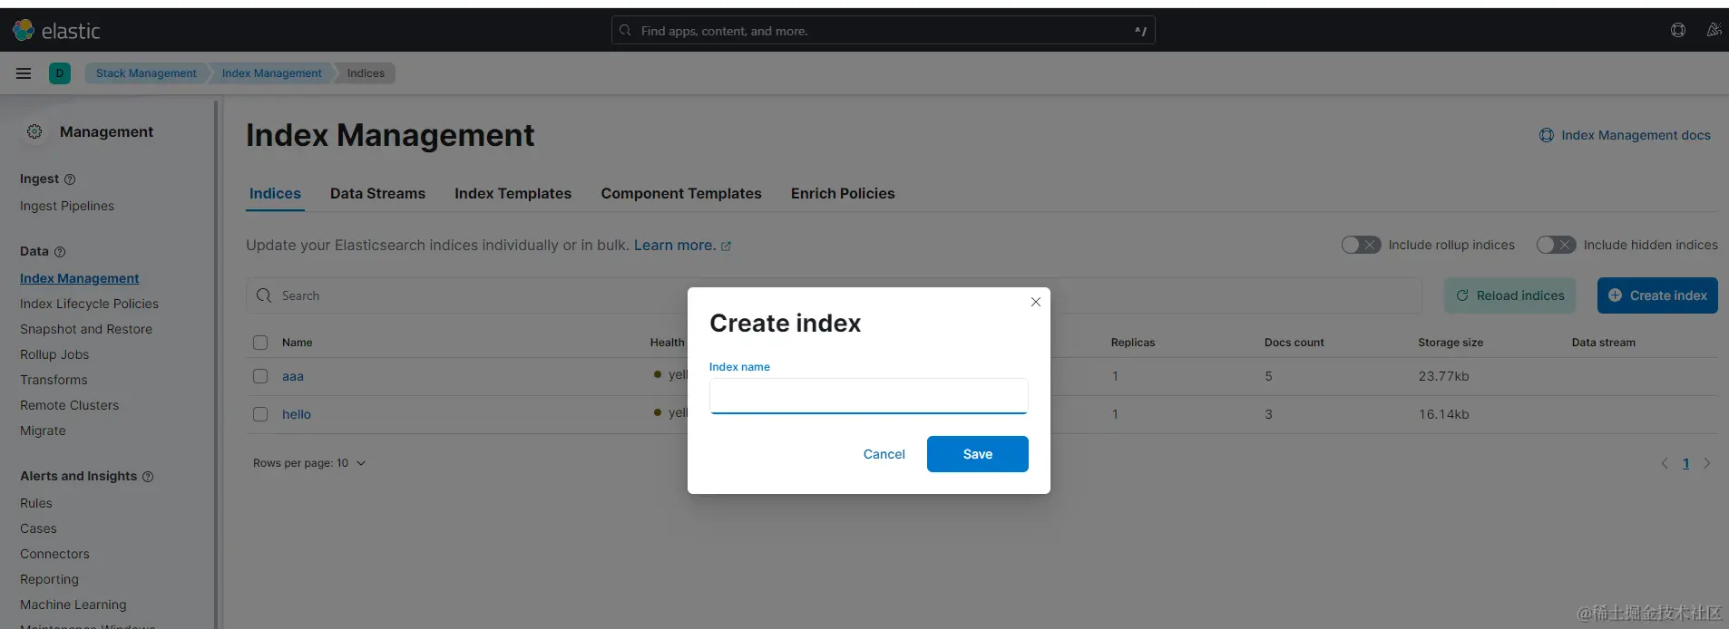Open the newsfeed icon in top bar
This screenshot has width=1729, height=629.
pyautogui.click(x=1714, y=30)
